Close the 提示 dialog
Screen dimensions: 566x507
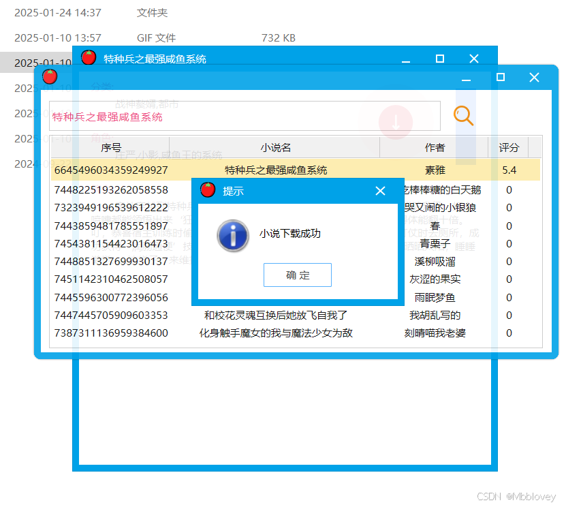[x=381, y=191]
